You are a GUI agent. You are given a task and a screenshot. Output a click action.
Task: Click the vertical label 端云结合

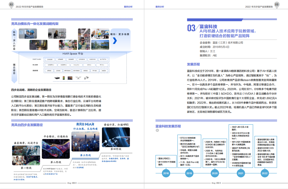pyautogui.click(x=14, y=69)
